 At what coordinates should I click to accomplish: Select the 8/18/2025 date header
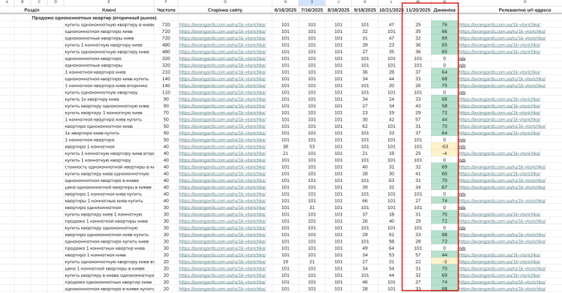(338, 10)
